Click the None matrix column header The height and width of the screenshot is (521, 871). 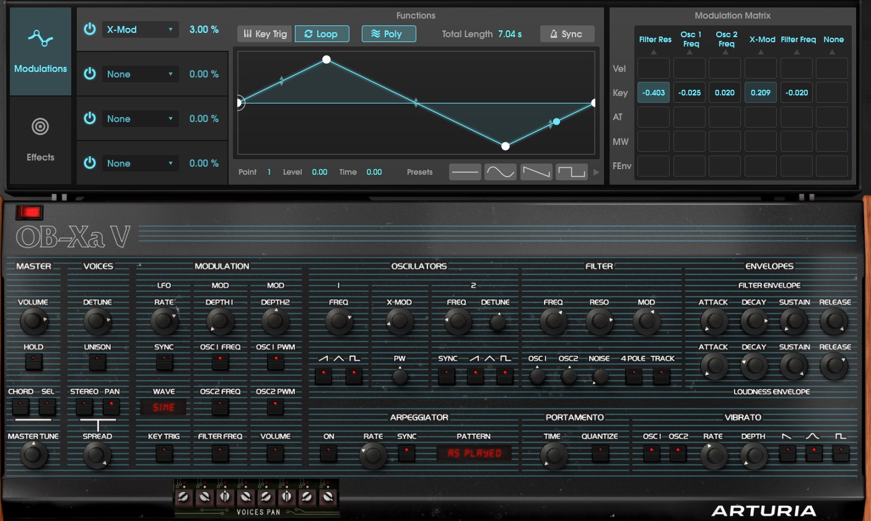pyautogui.click(x=833, y=39)
